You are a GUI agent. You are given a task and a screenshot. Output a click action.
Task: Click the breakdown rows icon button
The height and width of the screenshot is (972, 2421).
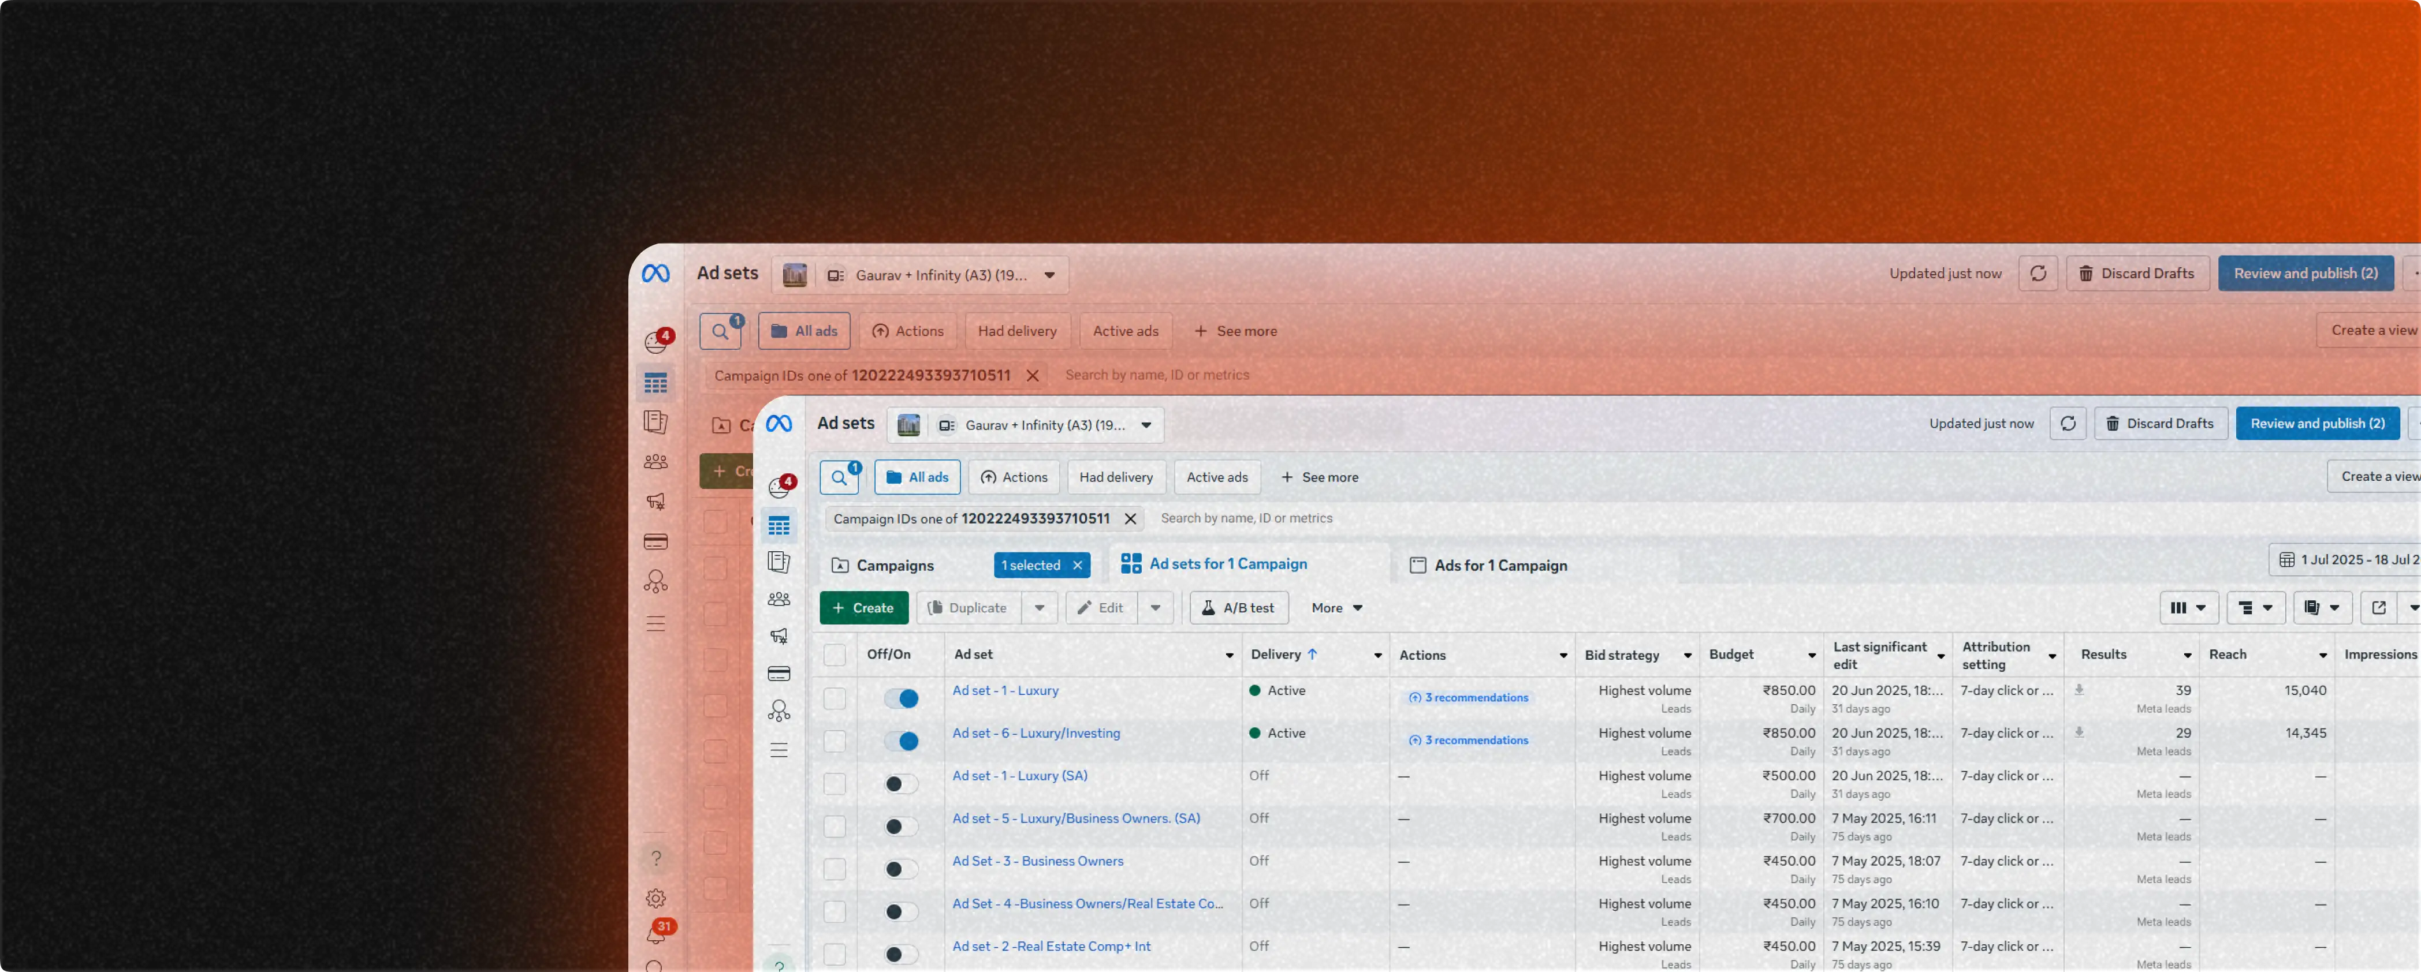2255,608
